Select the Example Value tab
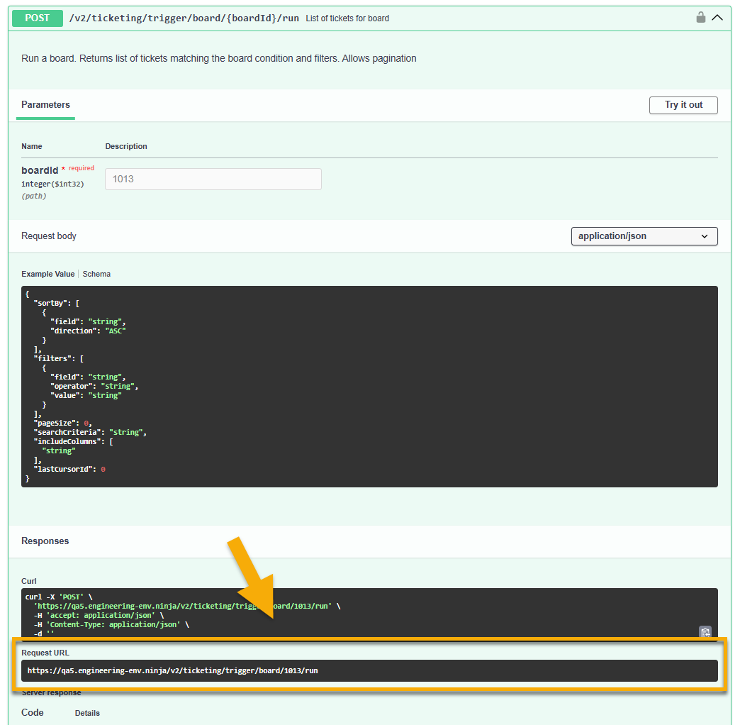 (x=47, y=274)
